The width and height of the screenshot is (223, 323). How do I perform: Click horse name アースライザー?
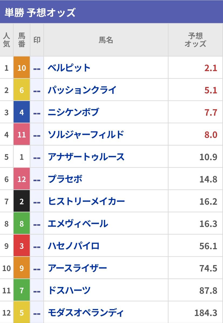coord(77,268)
